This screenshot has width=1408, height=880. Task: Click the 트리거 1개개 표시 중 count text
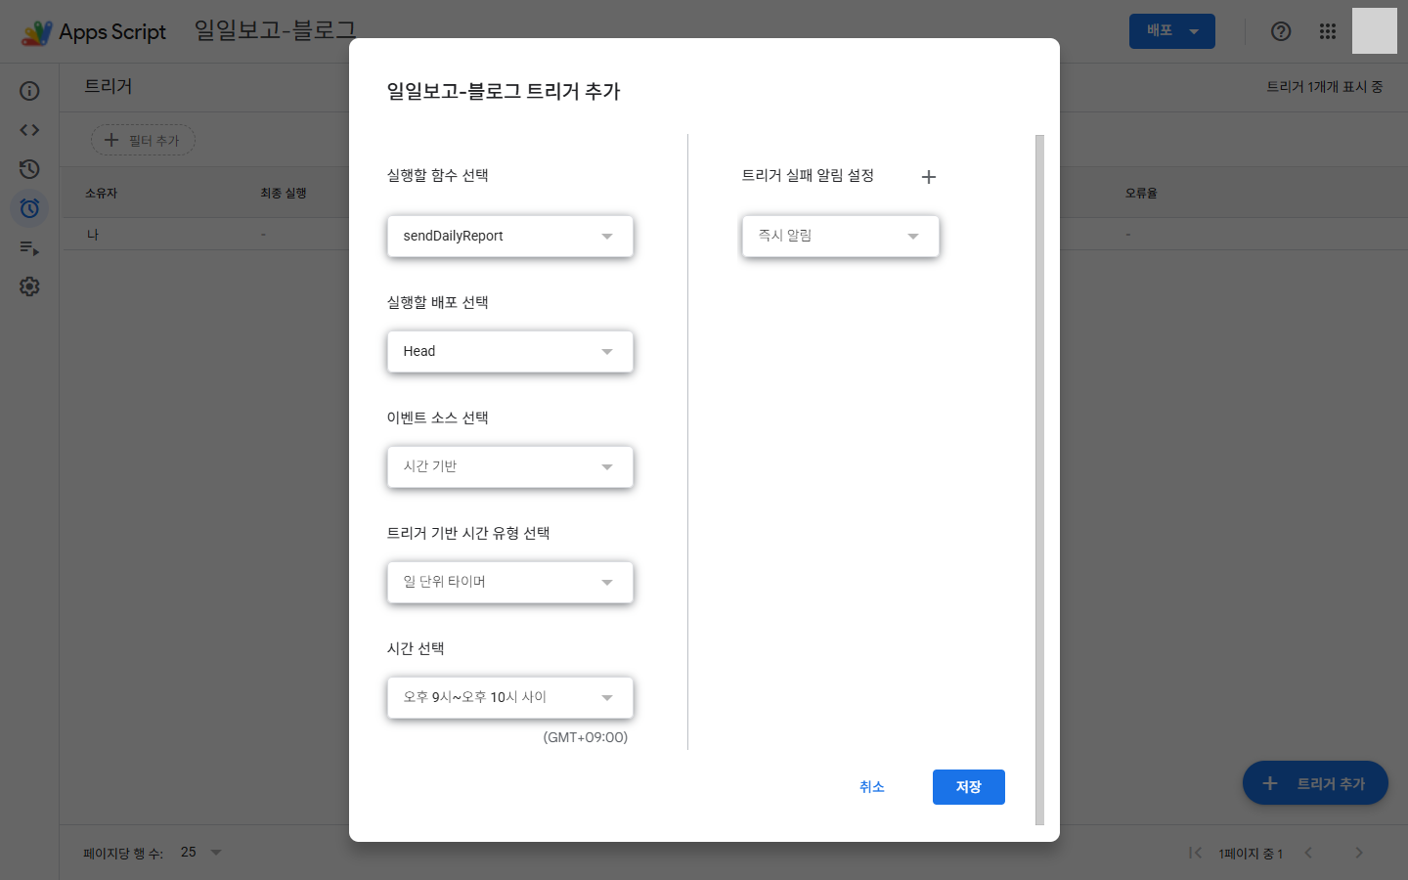point(1325,87)
